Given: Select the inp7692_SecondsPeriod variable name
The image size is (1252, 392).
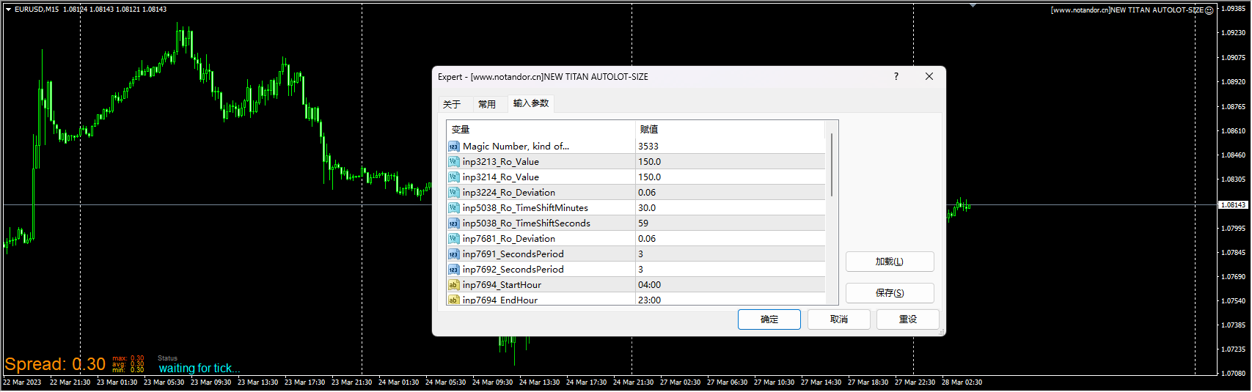Looking at the screenshot, I should tap(513, 270).
